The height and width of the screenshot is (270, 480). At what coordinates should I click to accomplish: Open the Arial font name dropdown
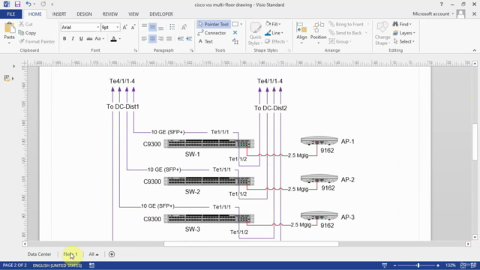[x=98, y=27]
